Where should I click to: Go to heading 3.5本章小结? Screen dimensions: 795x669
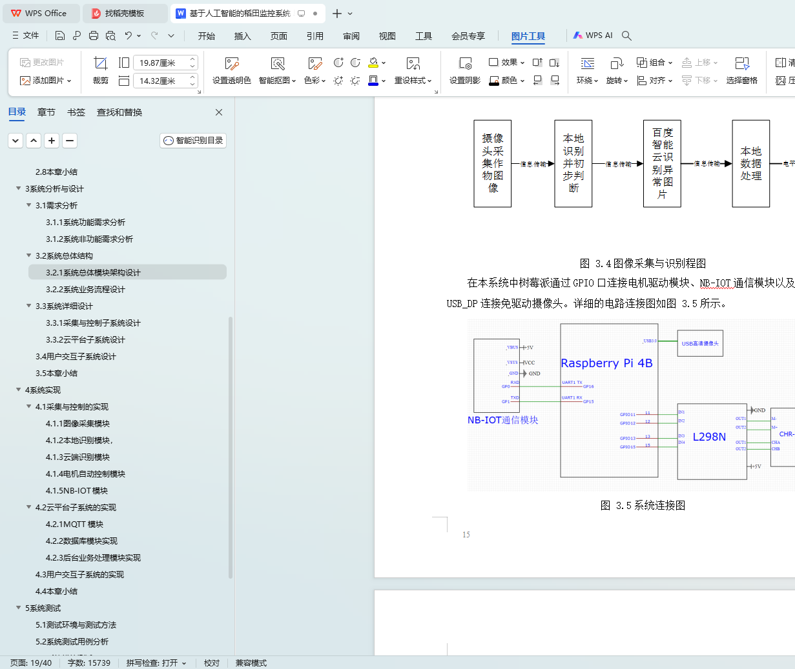[56, 373]
